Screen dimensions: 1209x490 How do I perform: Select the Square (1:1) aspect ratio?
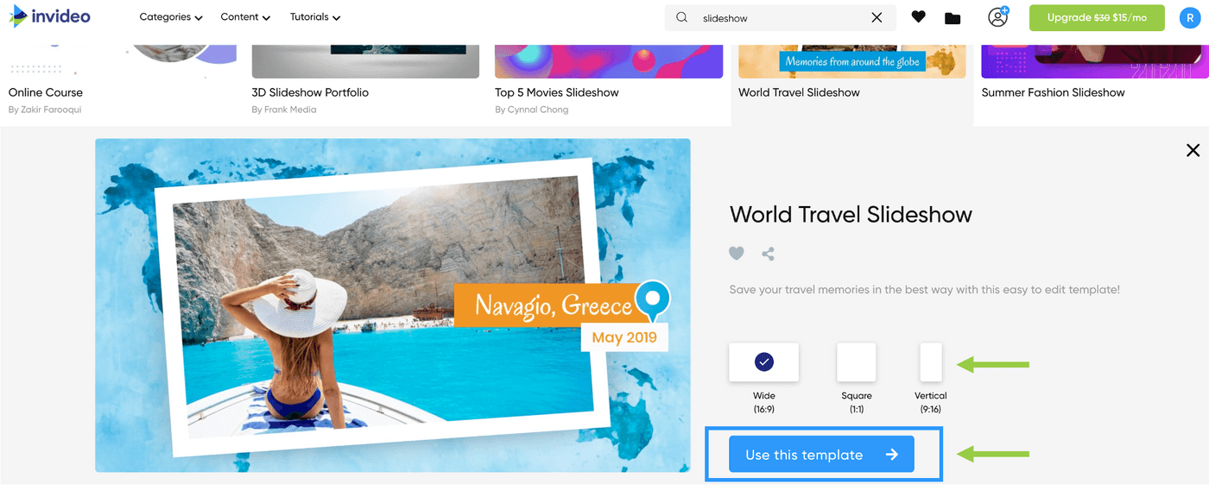[856, 362]
